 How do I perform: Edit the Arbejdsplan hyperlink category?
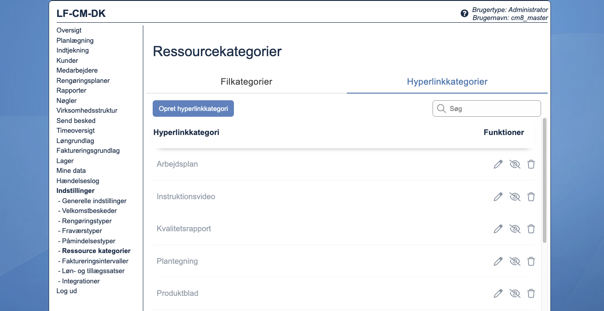click(498, 164)
